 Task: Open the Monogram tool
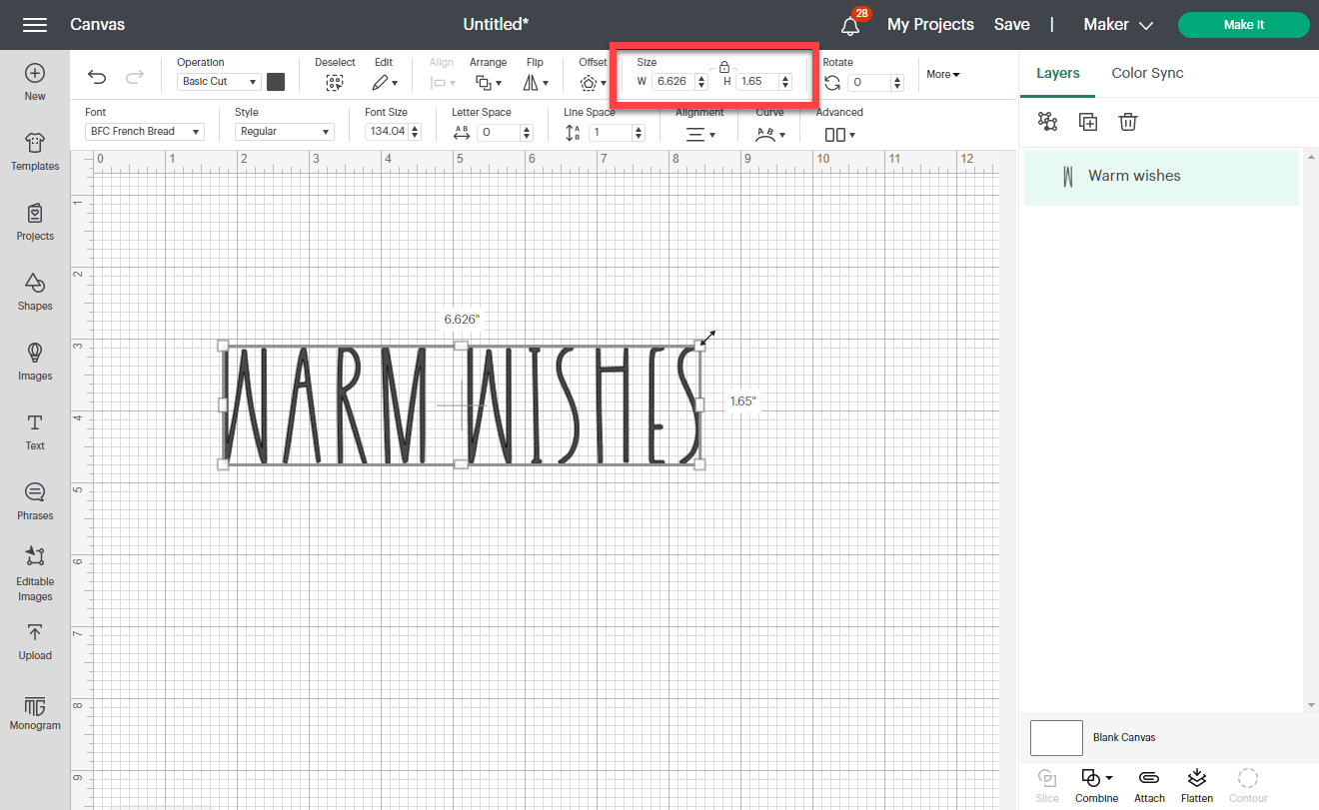[34, 713]
